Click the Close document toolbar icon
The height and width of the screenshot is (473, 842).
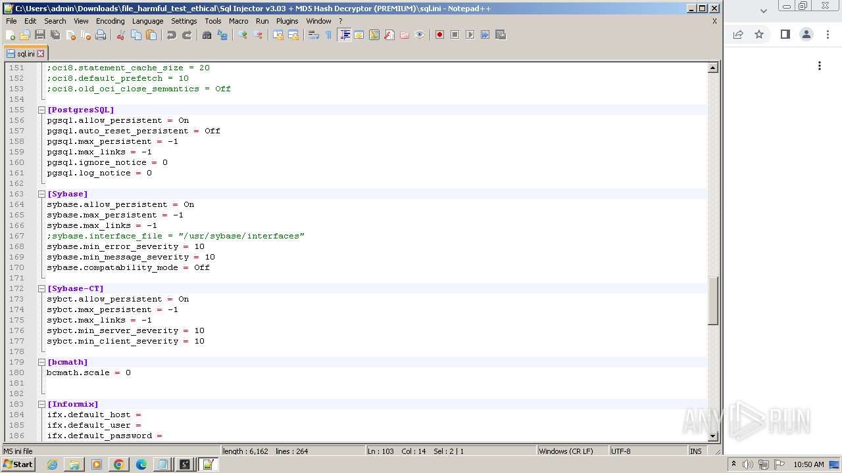coord(70,35)
